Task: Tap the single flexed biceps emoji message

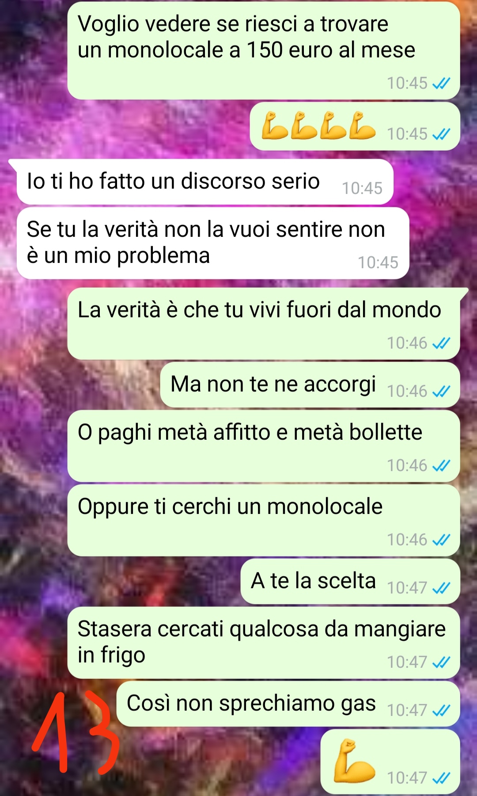Action: 390,762
